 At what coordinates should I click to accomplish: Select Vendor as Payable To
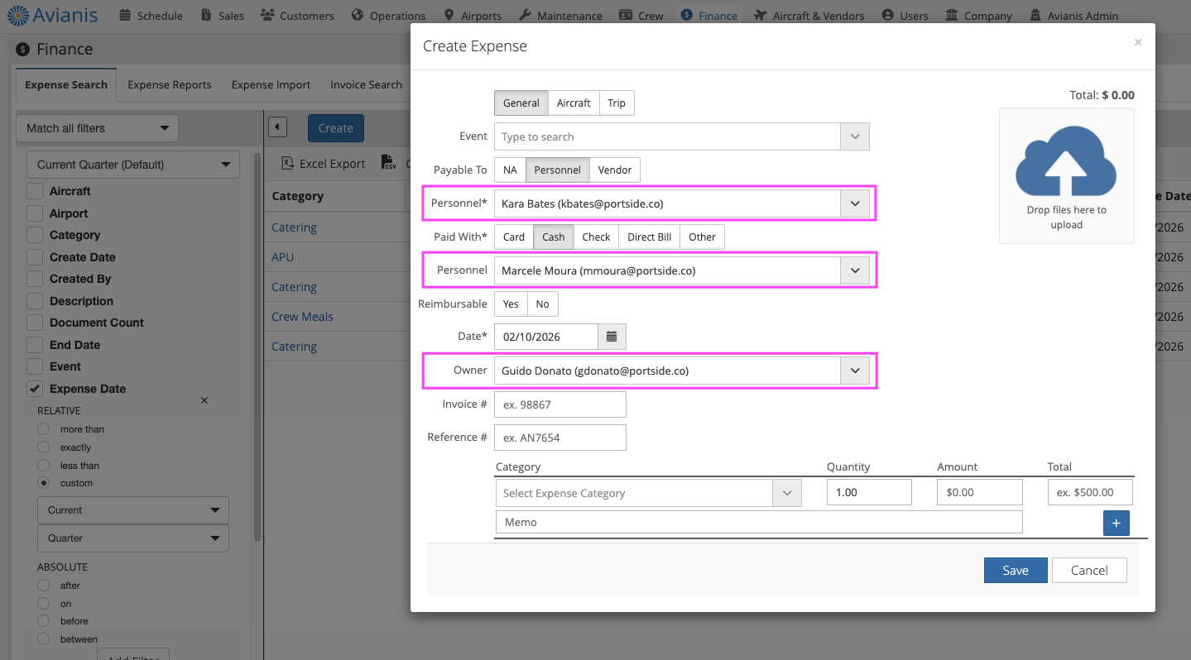(615, 170)
